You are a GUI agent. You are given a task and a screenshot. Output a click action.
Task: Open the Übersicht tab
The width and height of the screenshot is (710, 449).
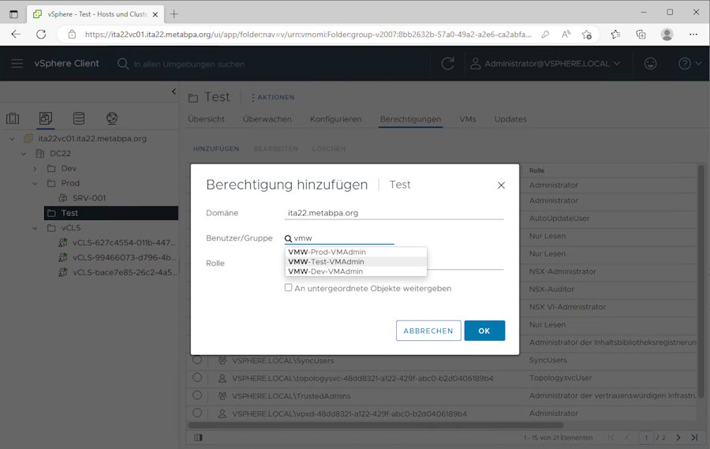pyautogui.click(x=206, y=119)
